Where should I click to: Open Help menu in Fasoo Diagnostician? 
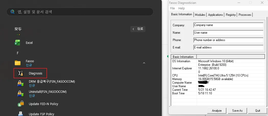[181, 8]
